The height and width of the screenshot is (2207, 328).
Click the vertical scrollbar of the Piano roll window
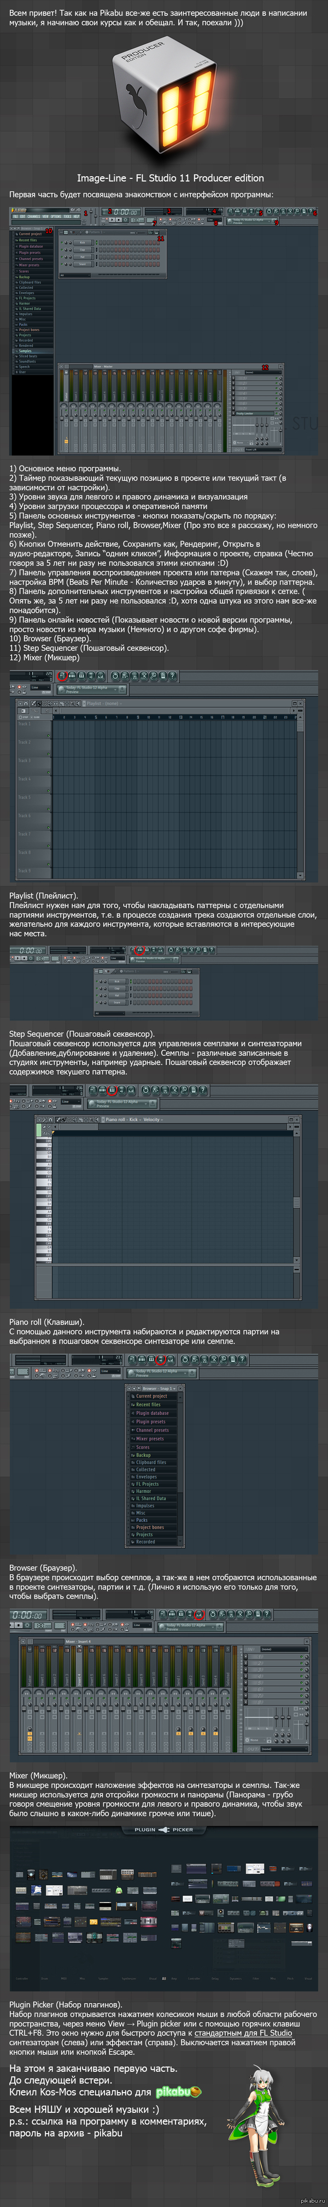[296, 1199]
